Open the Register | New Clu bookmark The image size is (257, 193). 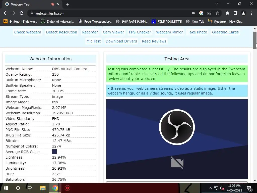point(225,22)
